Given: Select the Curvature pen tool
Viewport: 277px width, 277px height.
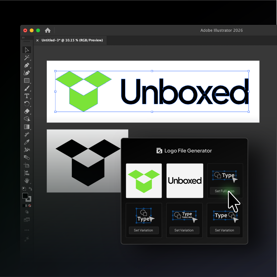Looking at the screenshot, I should pos(27,73).
